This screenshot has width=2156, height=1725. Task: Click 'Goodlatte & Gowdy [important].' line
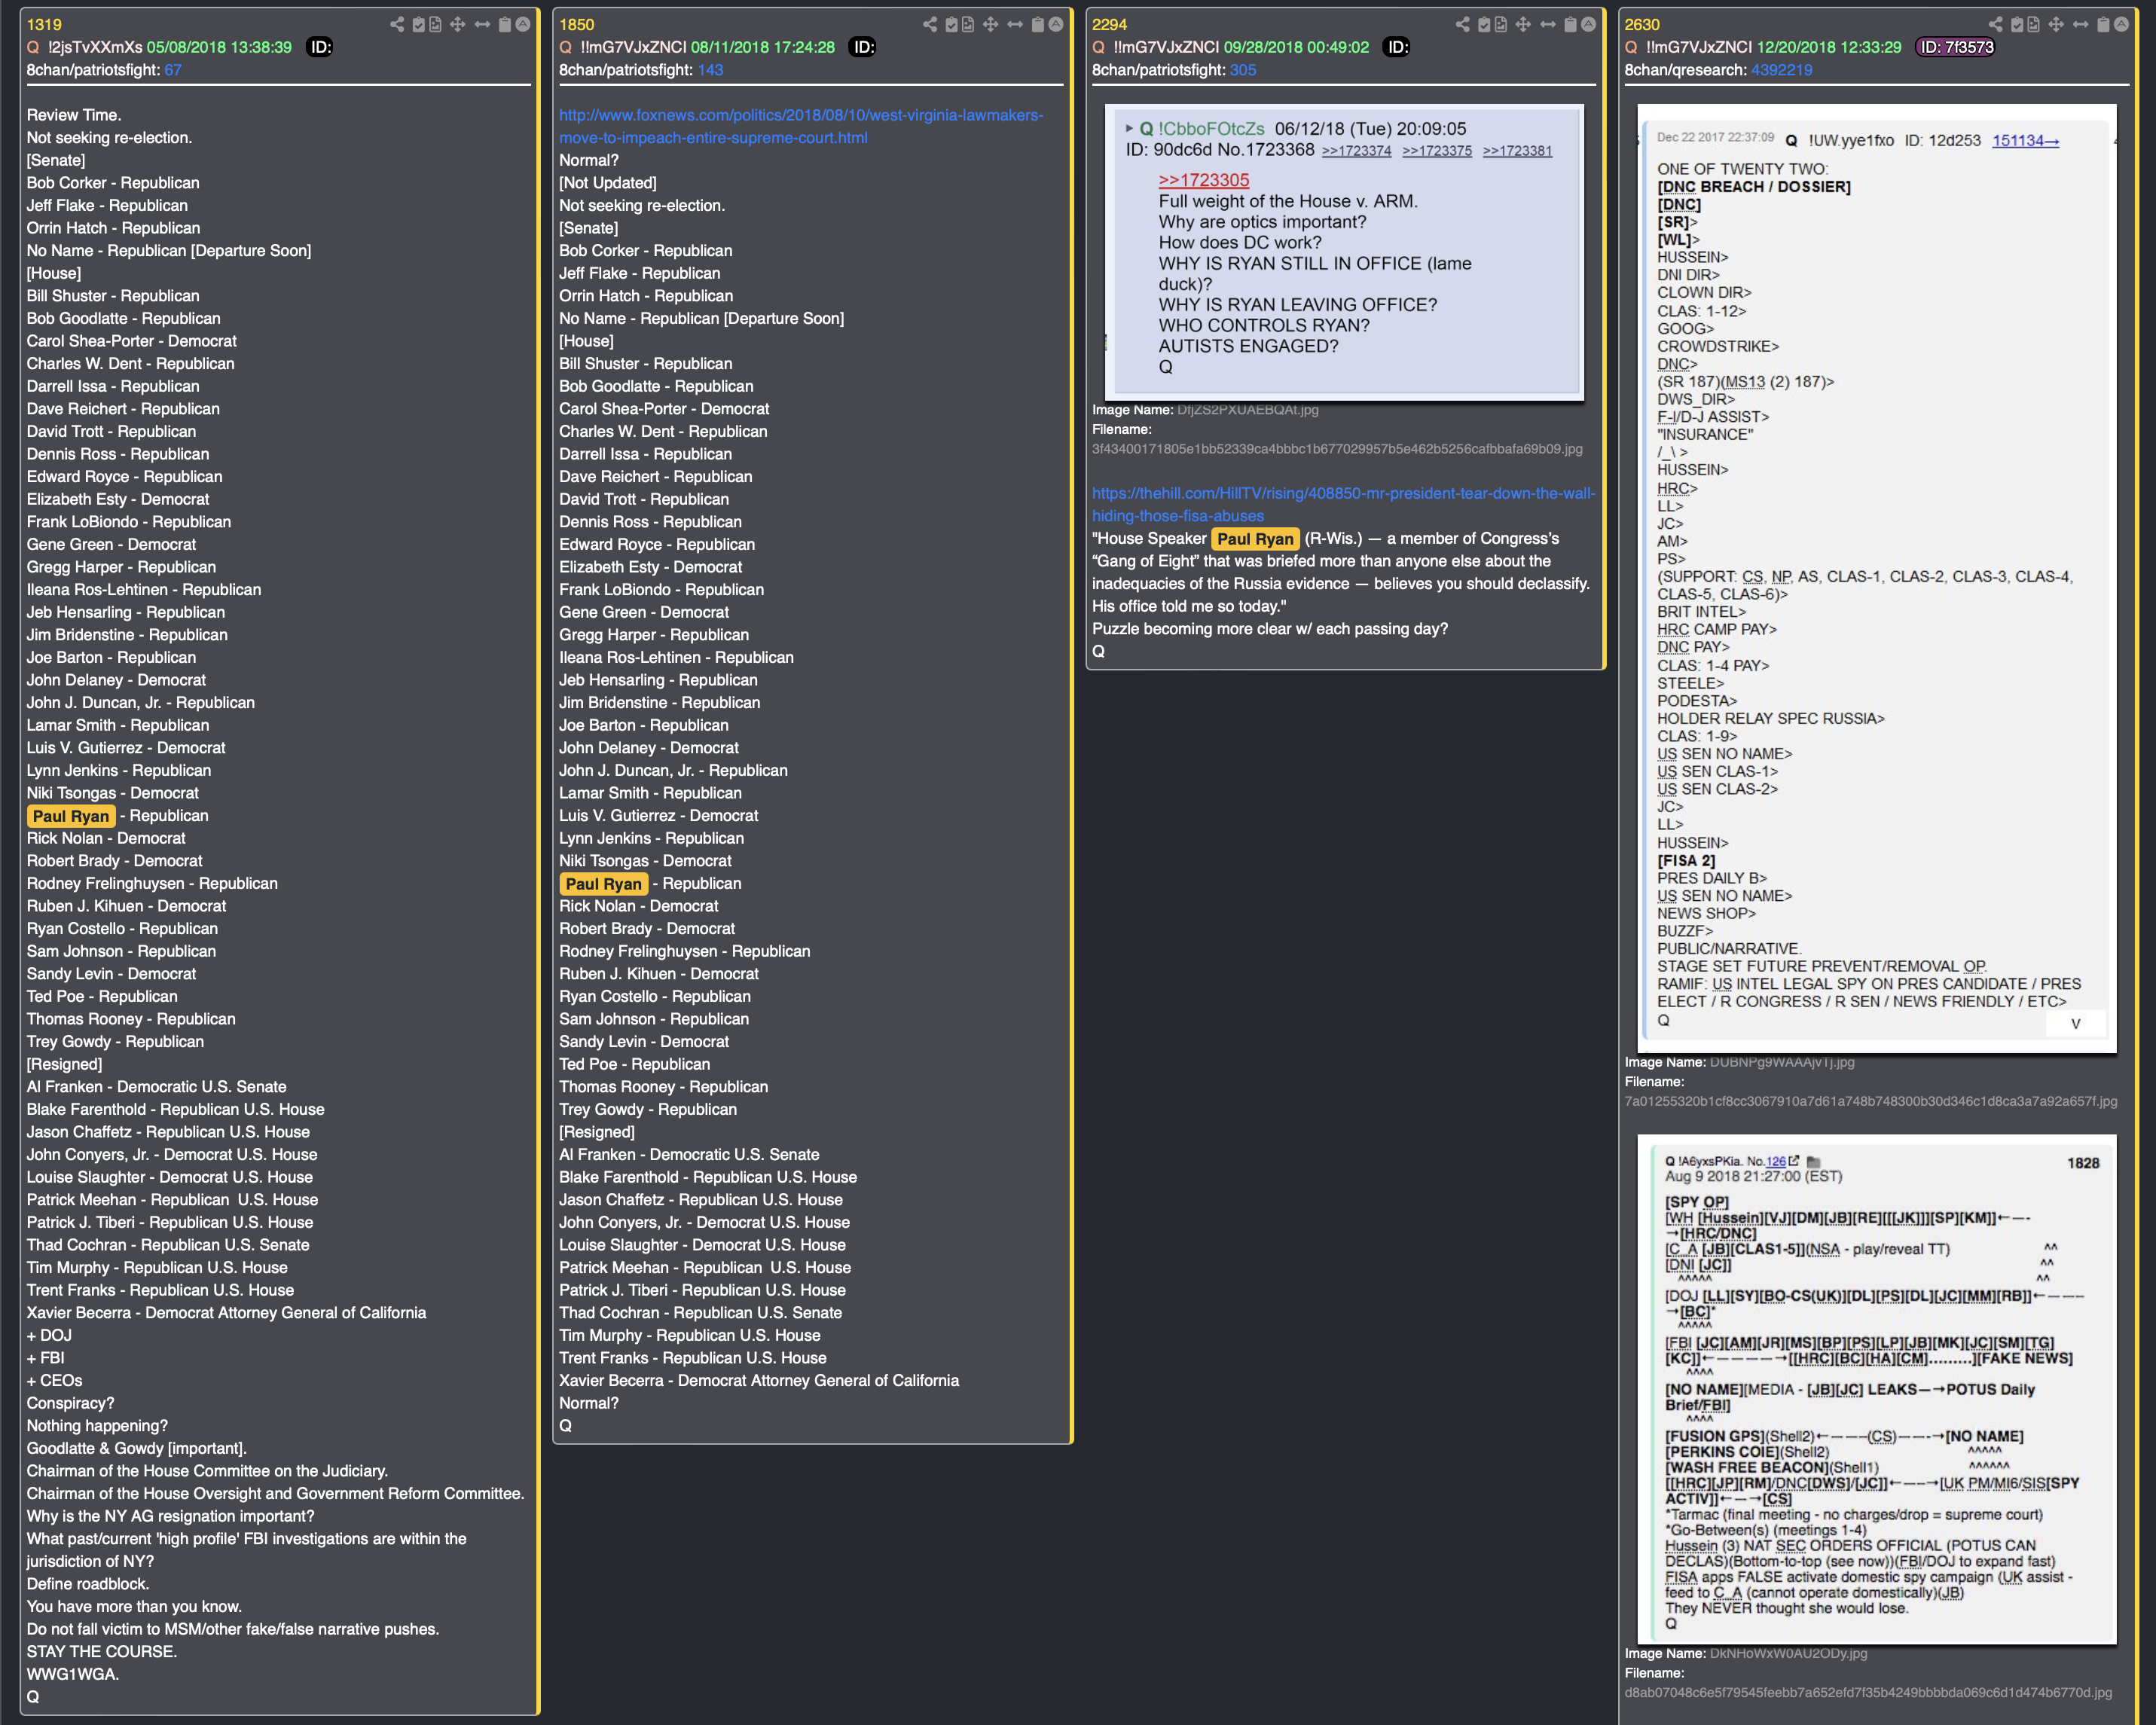pos(137,1448)
